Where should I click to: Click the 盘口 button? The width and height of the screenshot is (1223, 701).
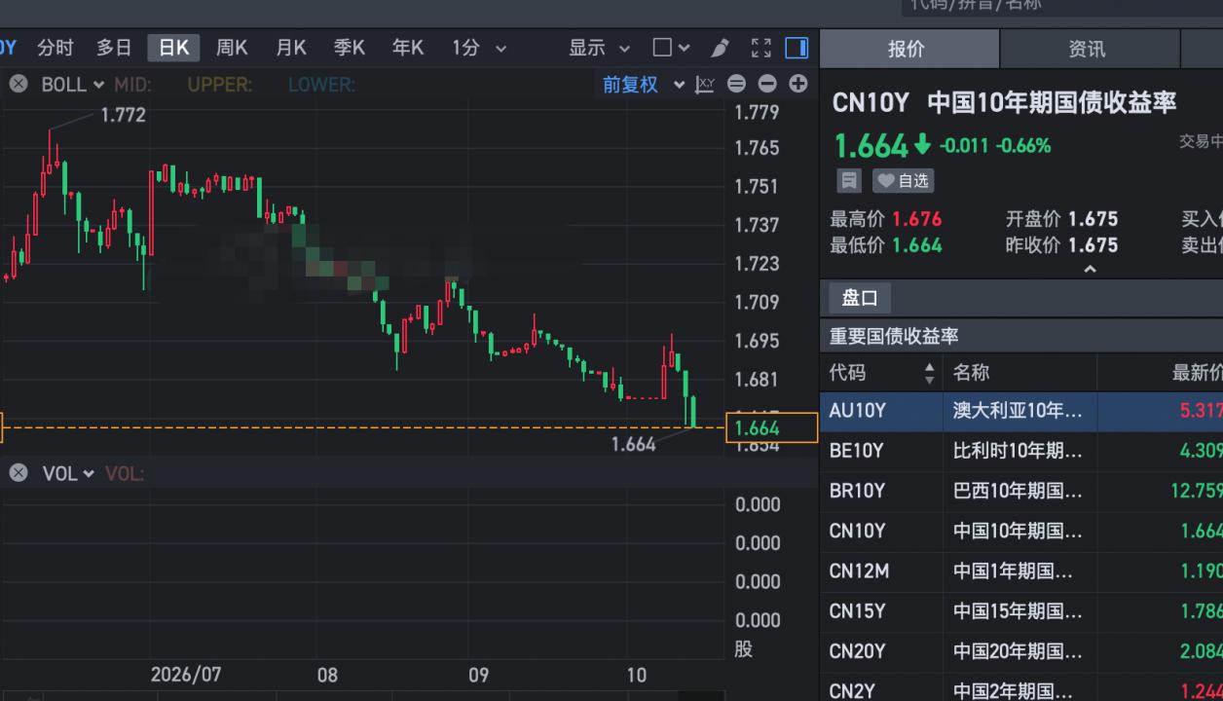coord(860,298)
